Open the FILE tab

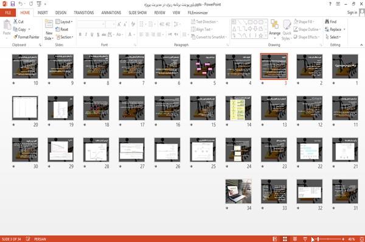(x=8, y=13)
